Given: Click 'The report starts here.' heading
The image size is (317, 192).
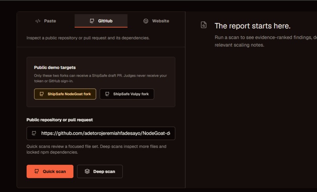Looking at the screenshot, I should (252, 26).
